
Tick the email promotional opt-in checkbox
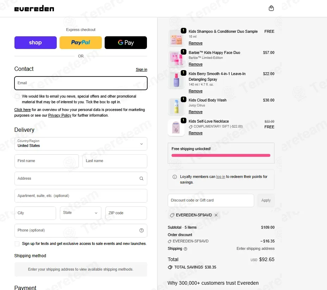(17, 96)
